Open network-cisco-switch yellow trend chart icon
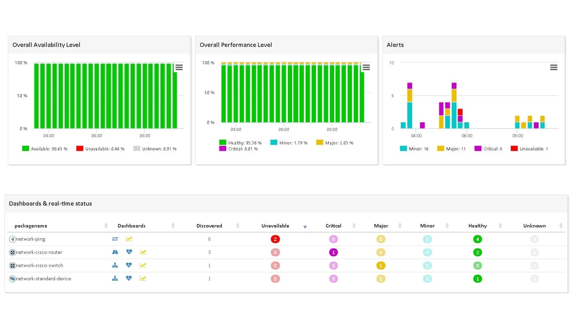This screenshot has height=323, width=573. coord(143,265)
